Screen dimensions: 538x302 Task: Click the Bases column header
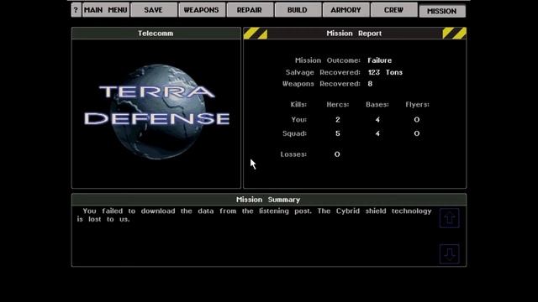(377, 104)
